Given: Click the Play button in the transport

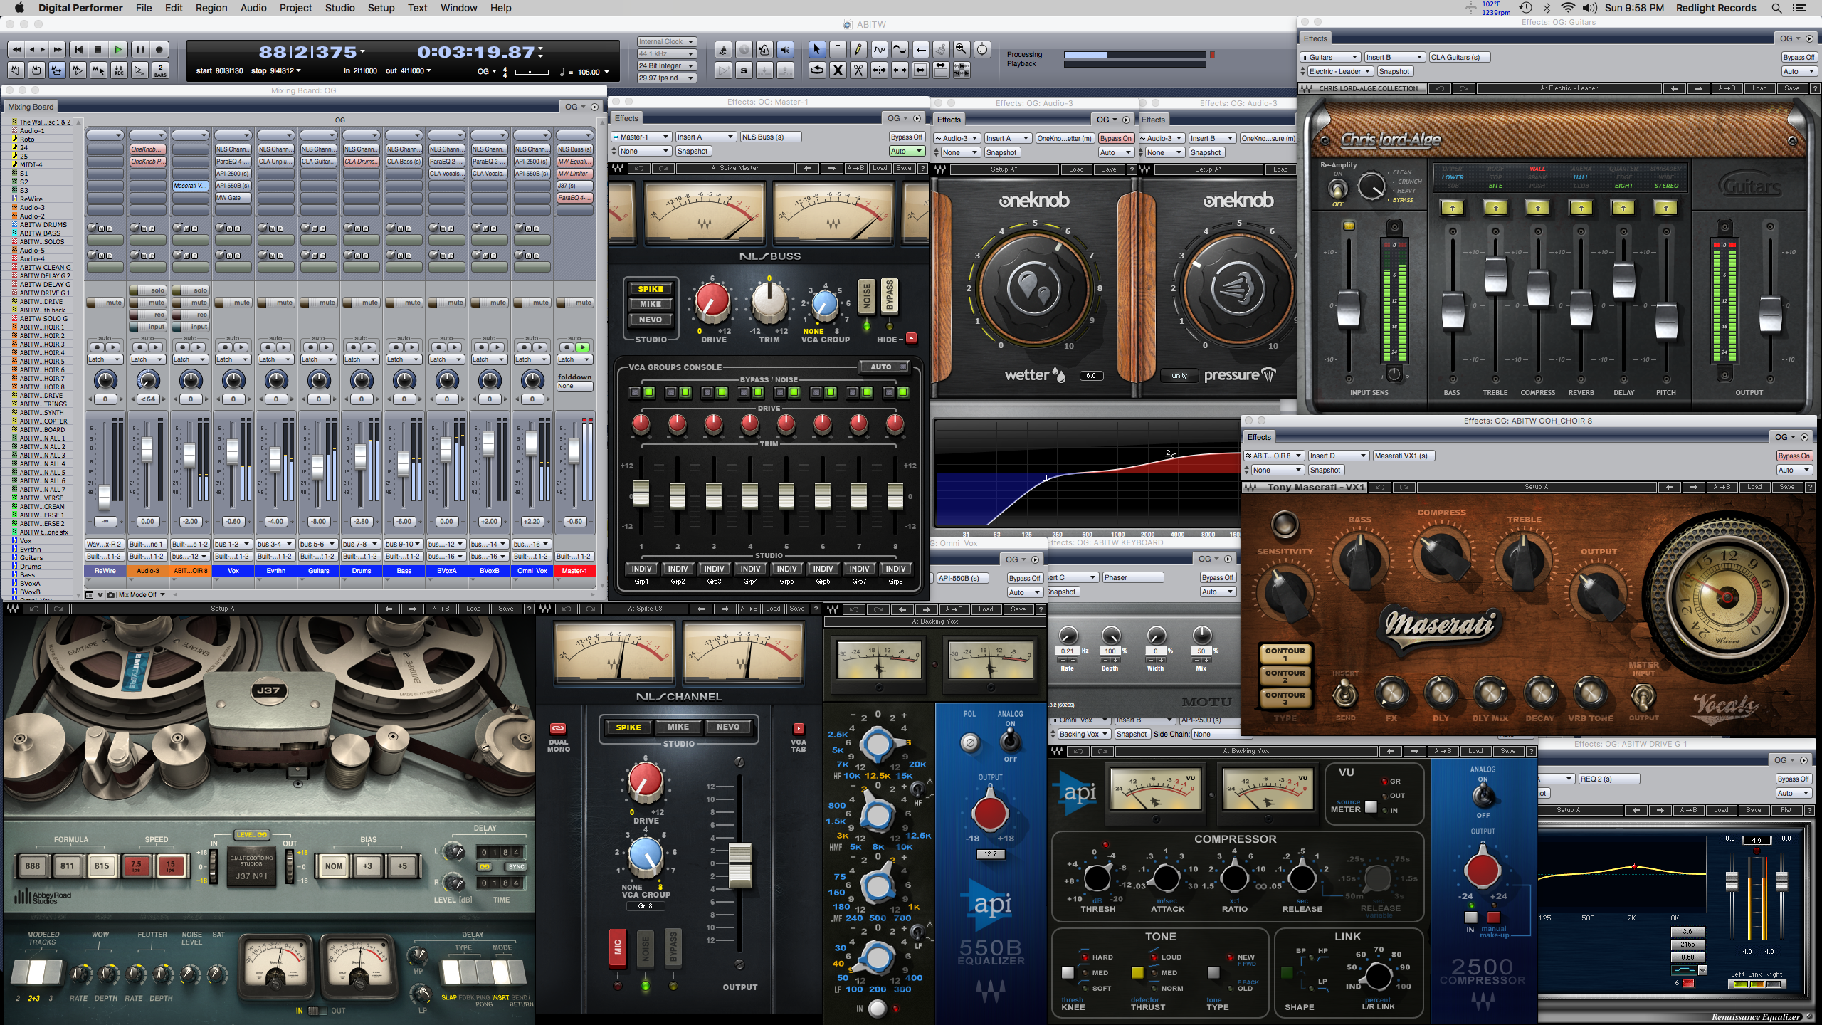Looking at the screenshot, I should tap(119, 50).
